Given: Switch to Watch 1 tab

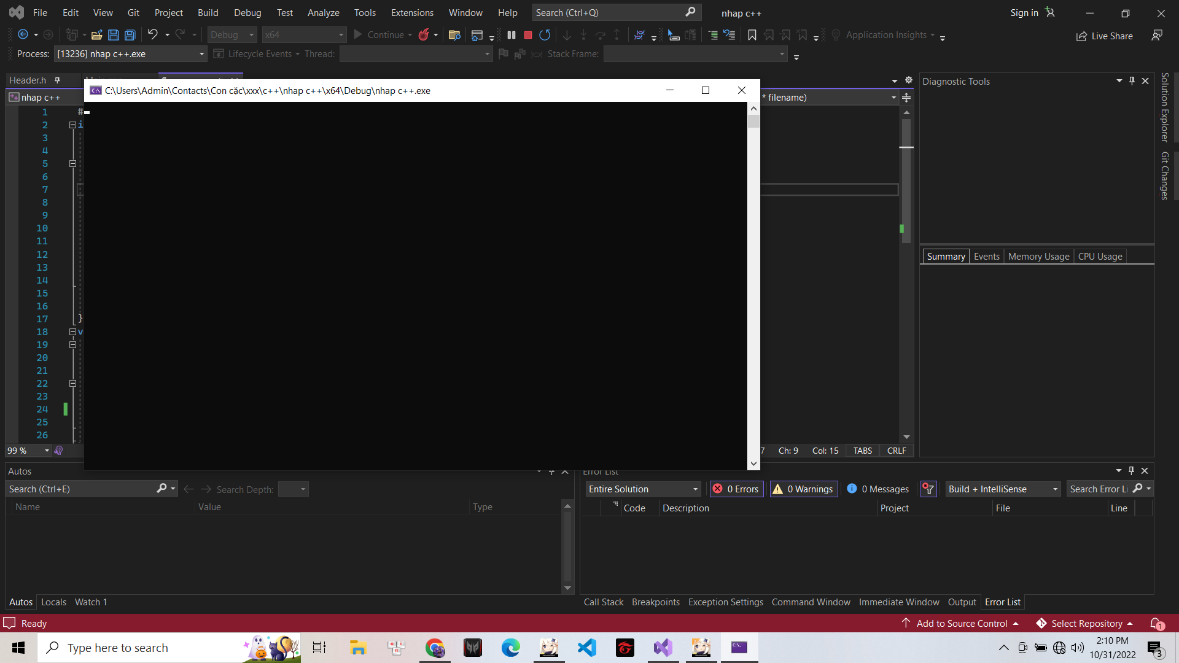Looking at the screenshot, I should (91, 602).
